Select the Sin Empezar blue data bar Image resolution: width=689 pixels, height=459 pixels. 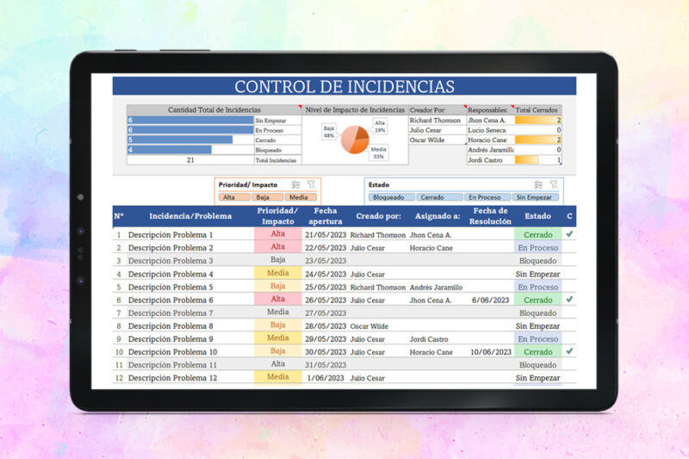(190, 121)
